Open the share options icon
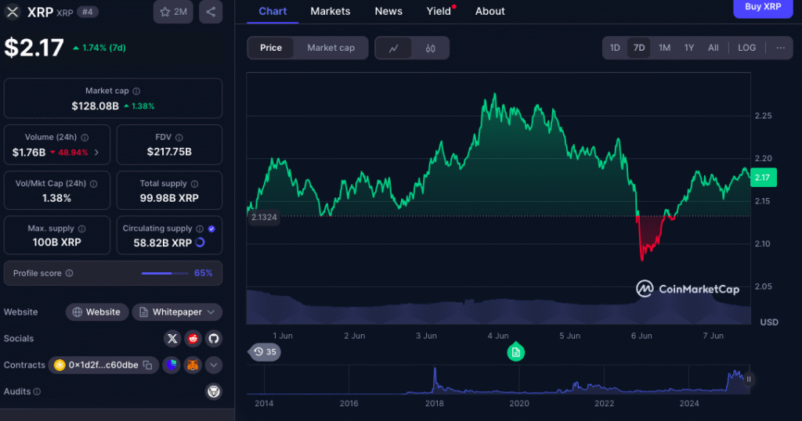This screenshot has width=802, height=421. coord(211,12)
